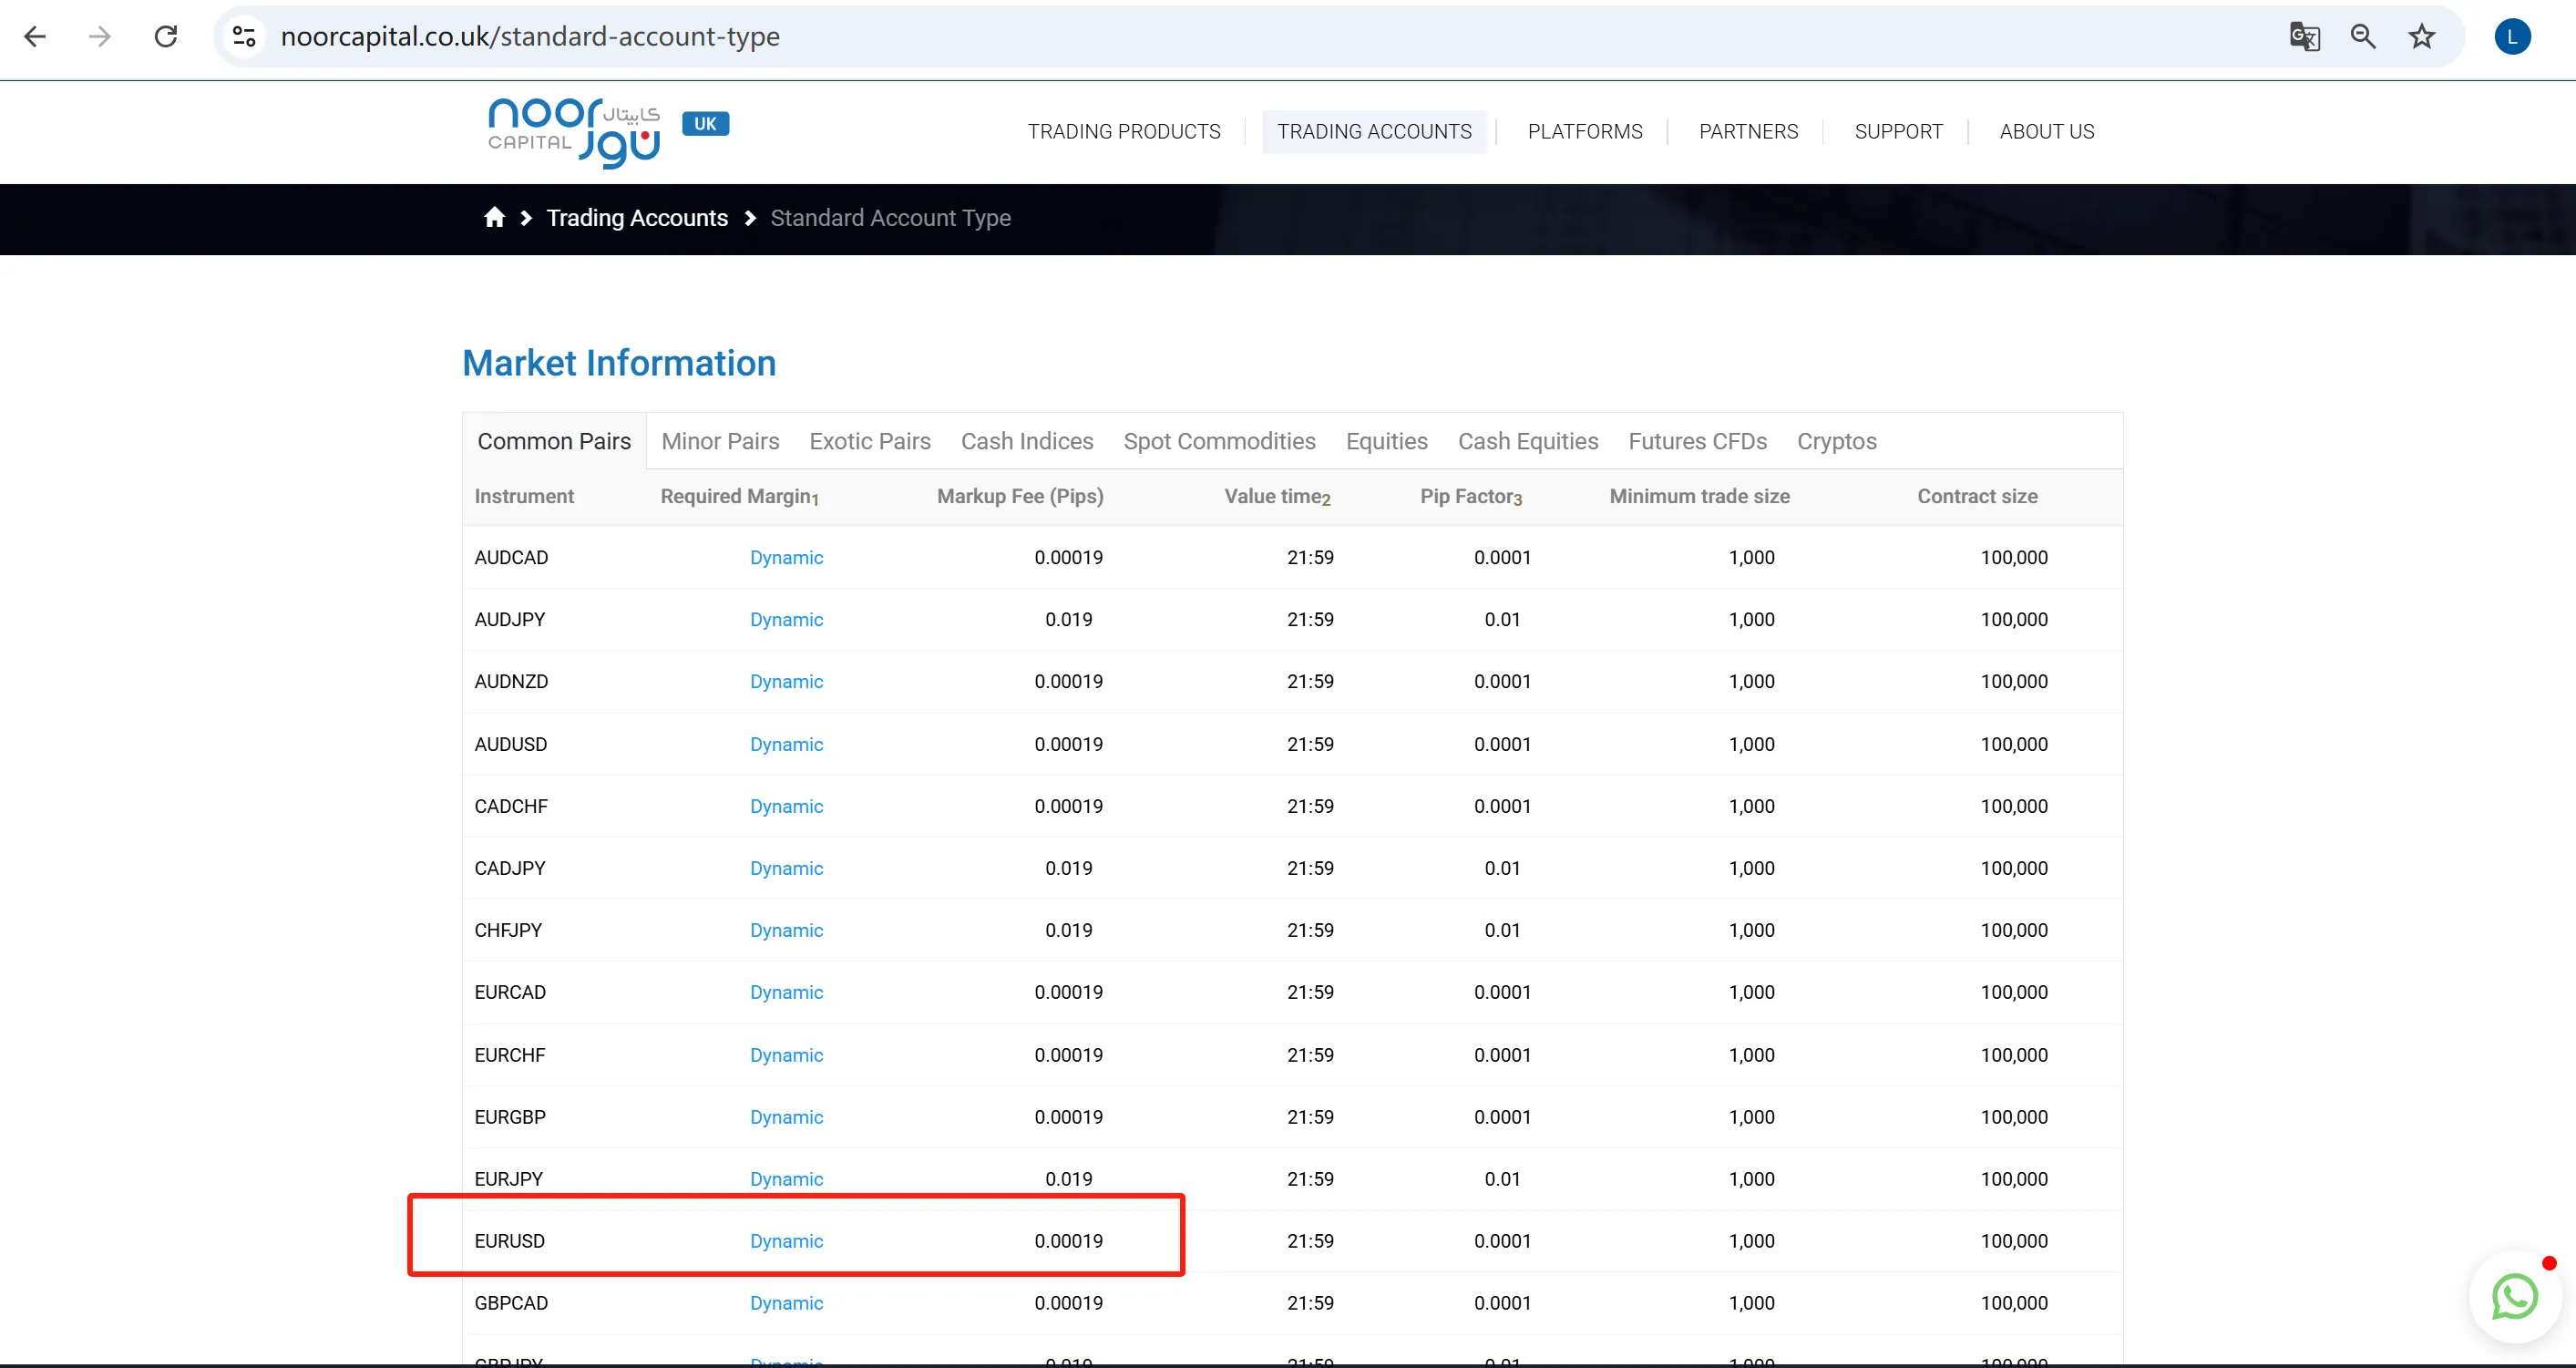Switch to the Exotic Pairs tab

(x=869, y=441)
